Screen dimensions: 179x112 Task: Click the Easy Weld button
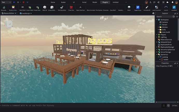[x=113, y=10]
